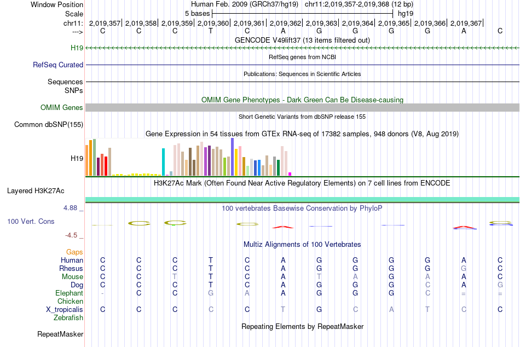Image resolution: width=520 pixels, height=347 pixels.
Task: Click the H19 gene arrow line
Action: point(302,48)
